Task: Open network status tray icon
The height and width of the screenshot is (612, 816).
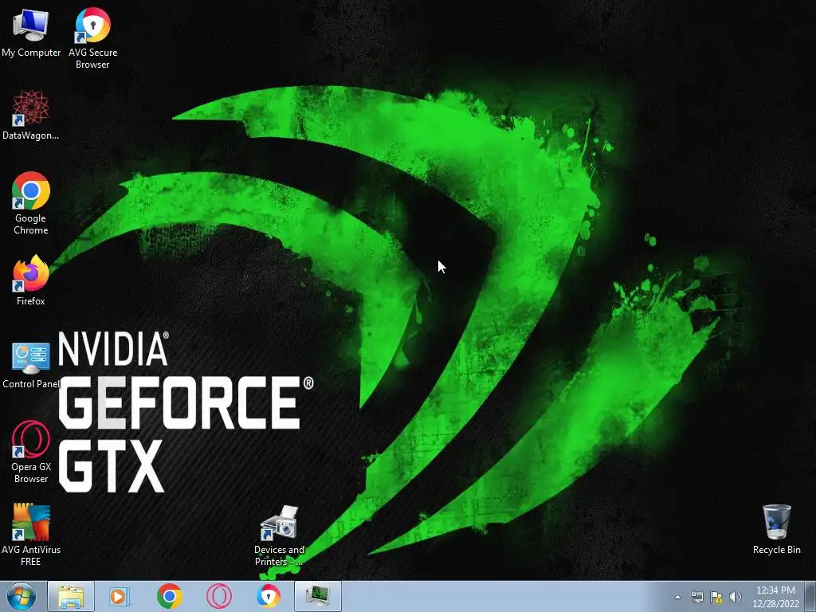Action: tap(696, 597)
